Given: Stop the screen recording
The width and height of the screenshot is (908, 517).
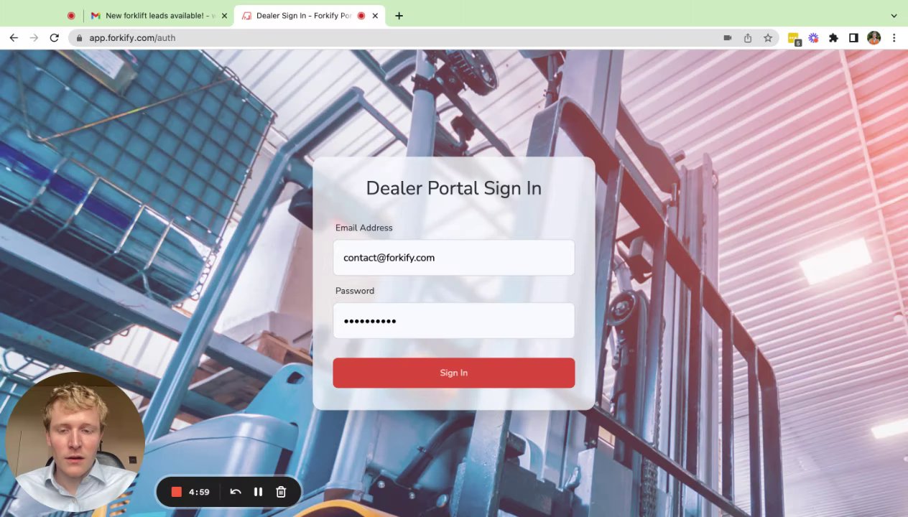Looking at the screenshot, I should (177, 492).
